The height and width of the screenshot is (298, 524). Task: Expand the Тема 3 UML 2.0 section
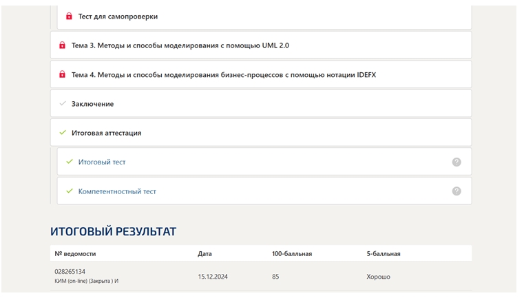click(261, 45)
